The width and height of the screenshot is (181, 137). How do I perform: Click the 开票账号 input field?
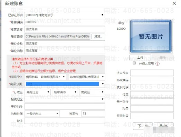pos(152,116)
